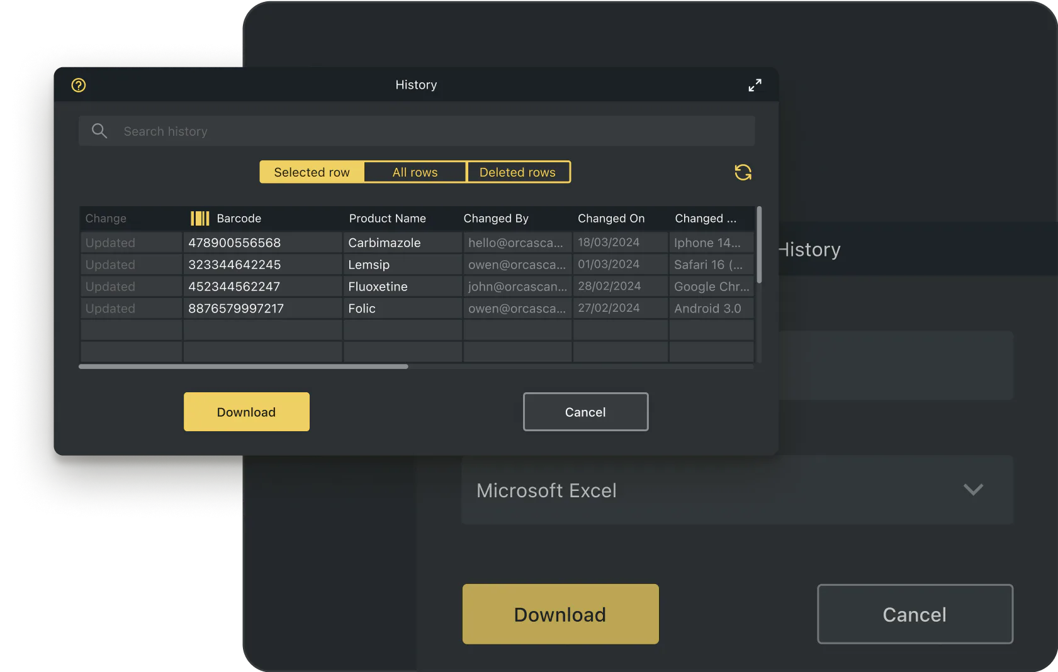The width and height of the screenshot is (1058, 672).
Task: Click the 18/03/2024 date cell
Action: click(x=620, y=243)
